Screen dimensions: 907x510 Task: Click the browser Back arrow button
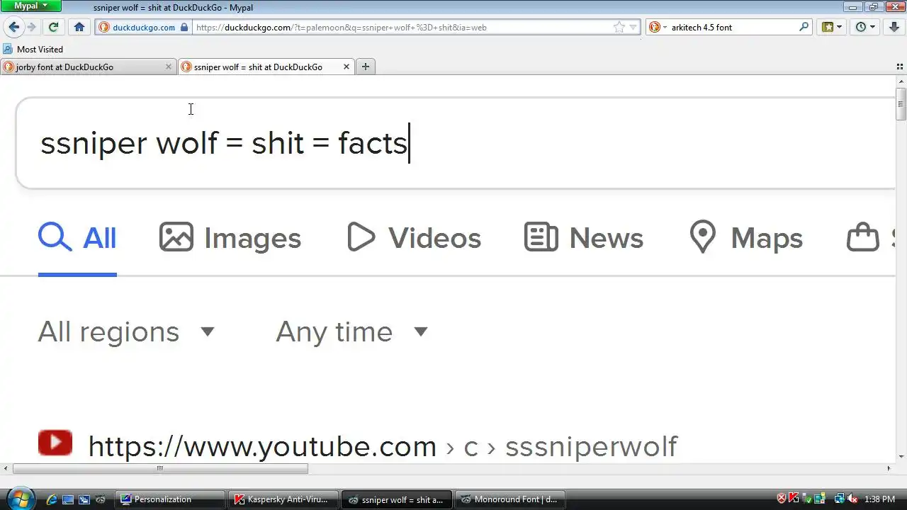click(14, 27)
